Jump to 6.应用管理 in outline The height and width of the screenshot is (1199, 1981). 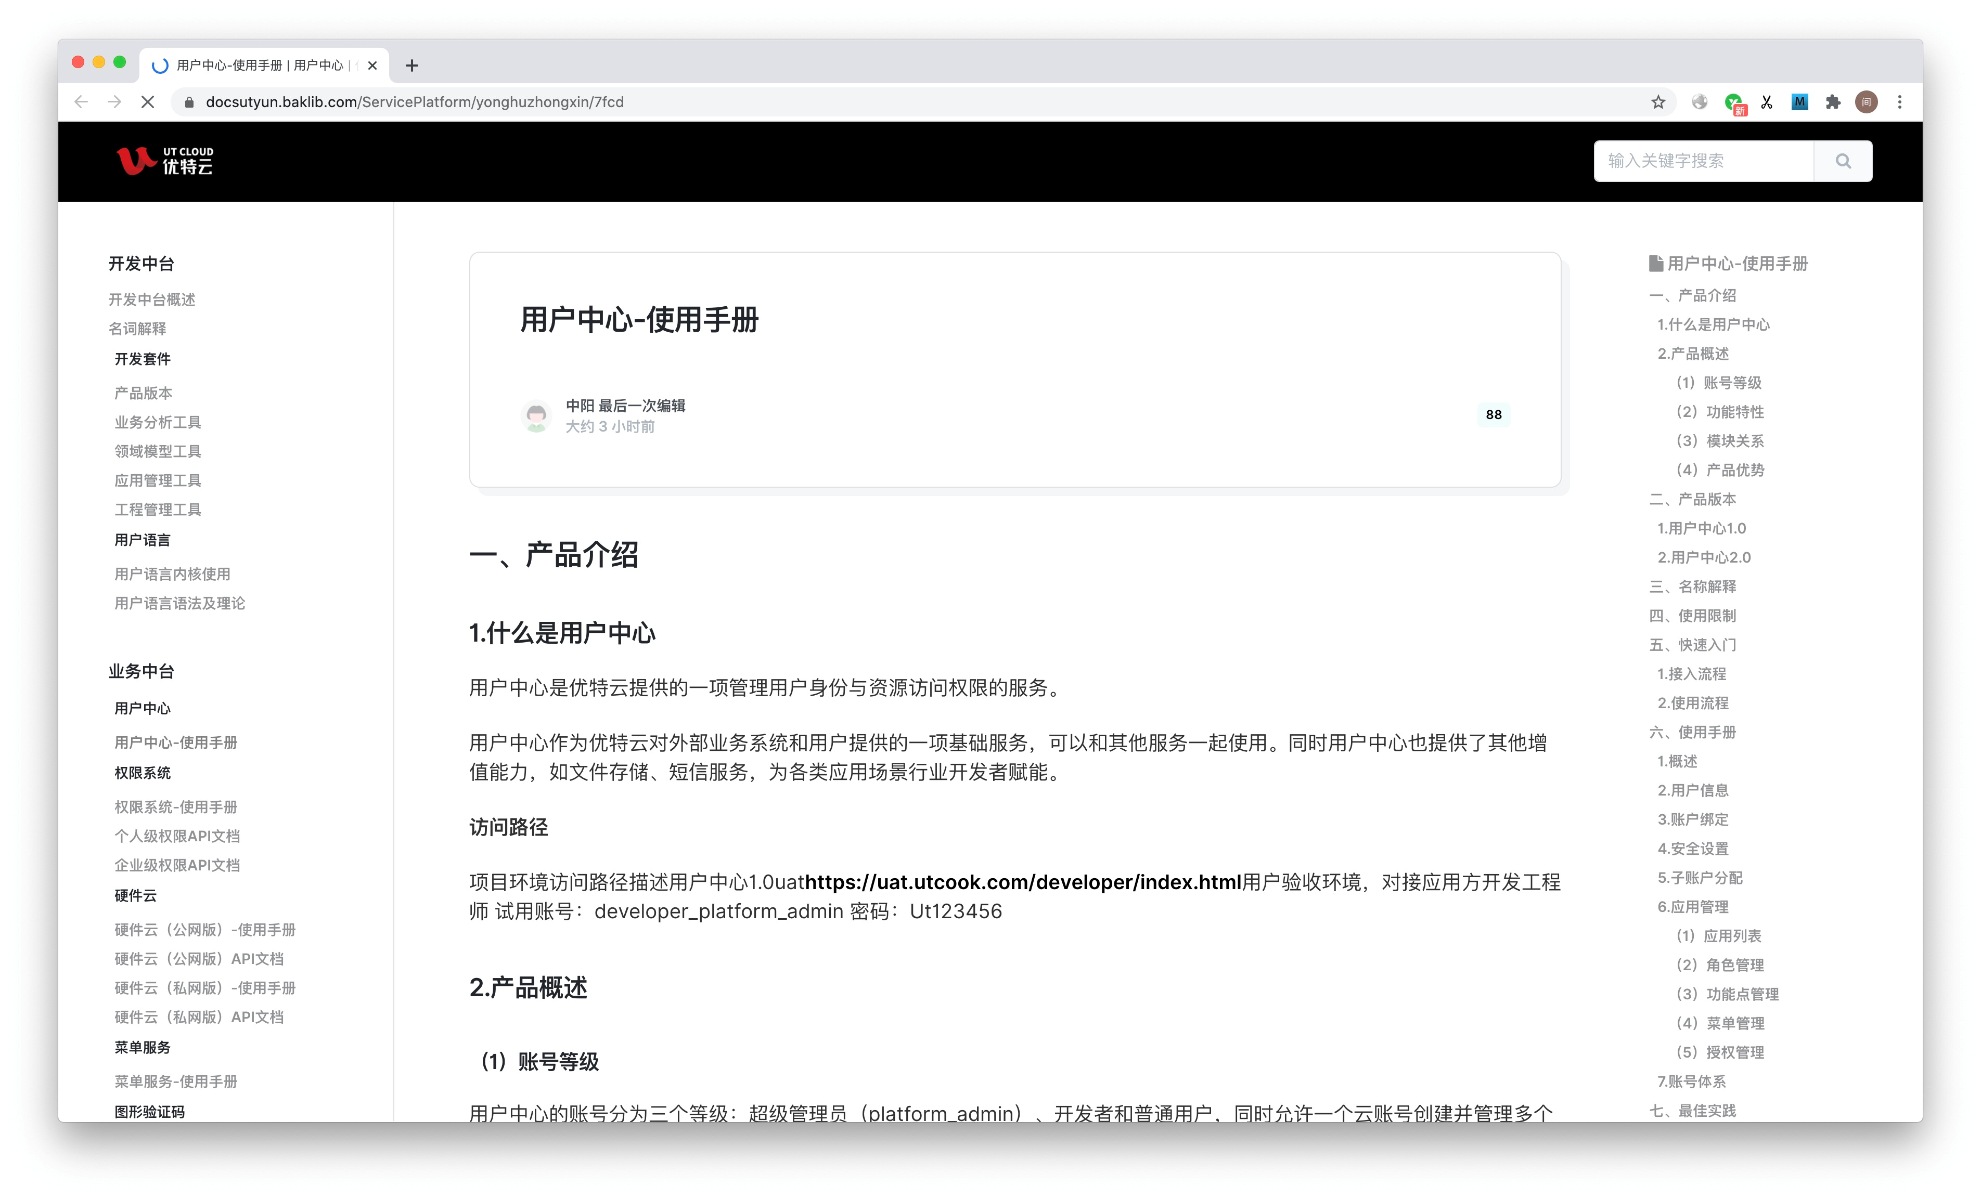[x=1692, y=906]
